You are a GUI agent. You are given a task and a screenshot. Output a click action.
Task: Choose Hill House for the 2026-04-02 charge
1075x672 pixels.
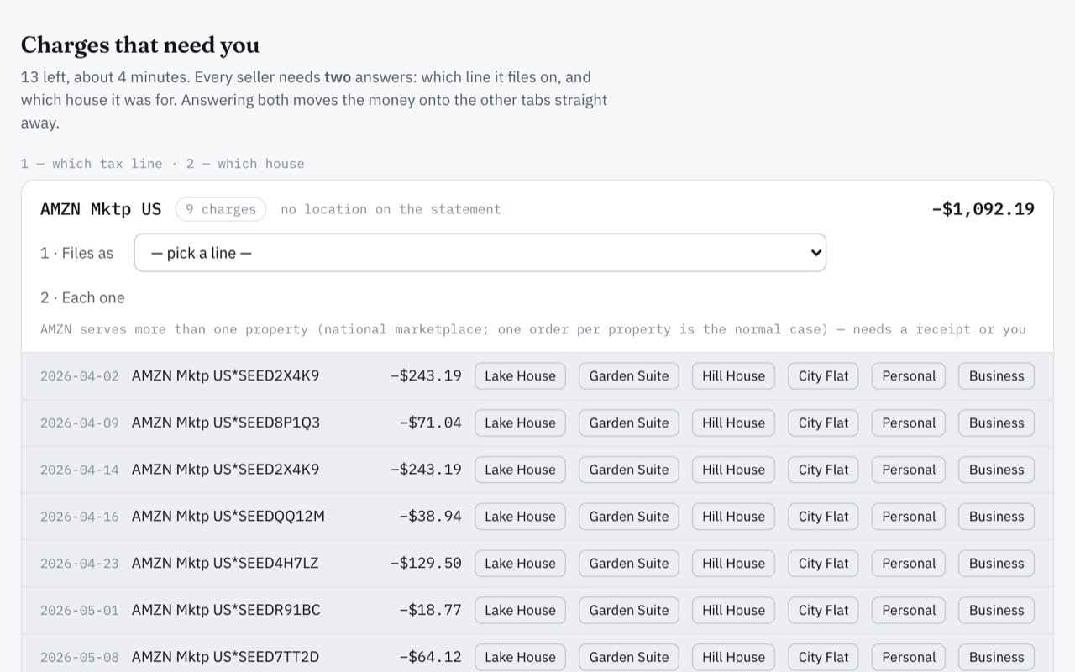(x=733, y=376)
